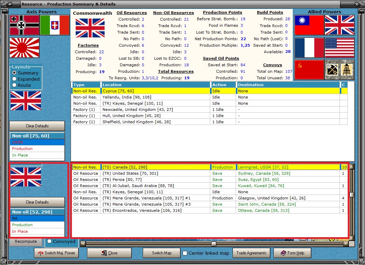The width and height of the screenshot is (365, 265).
Task: Click the upper Clear Defaults button
Action: (x=37, y=126)
